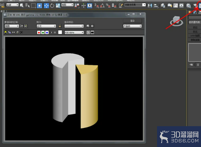This screenshot has height=147, width=201.
Task: Open Select by Name list
Action: (27, 6)
